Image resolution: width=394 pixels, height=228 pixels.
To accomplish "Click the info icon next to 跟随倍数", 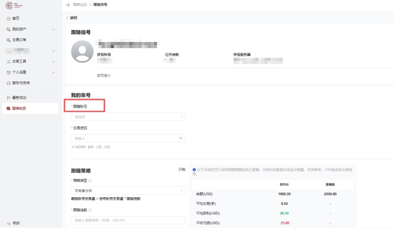I will tap(90, 210).
